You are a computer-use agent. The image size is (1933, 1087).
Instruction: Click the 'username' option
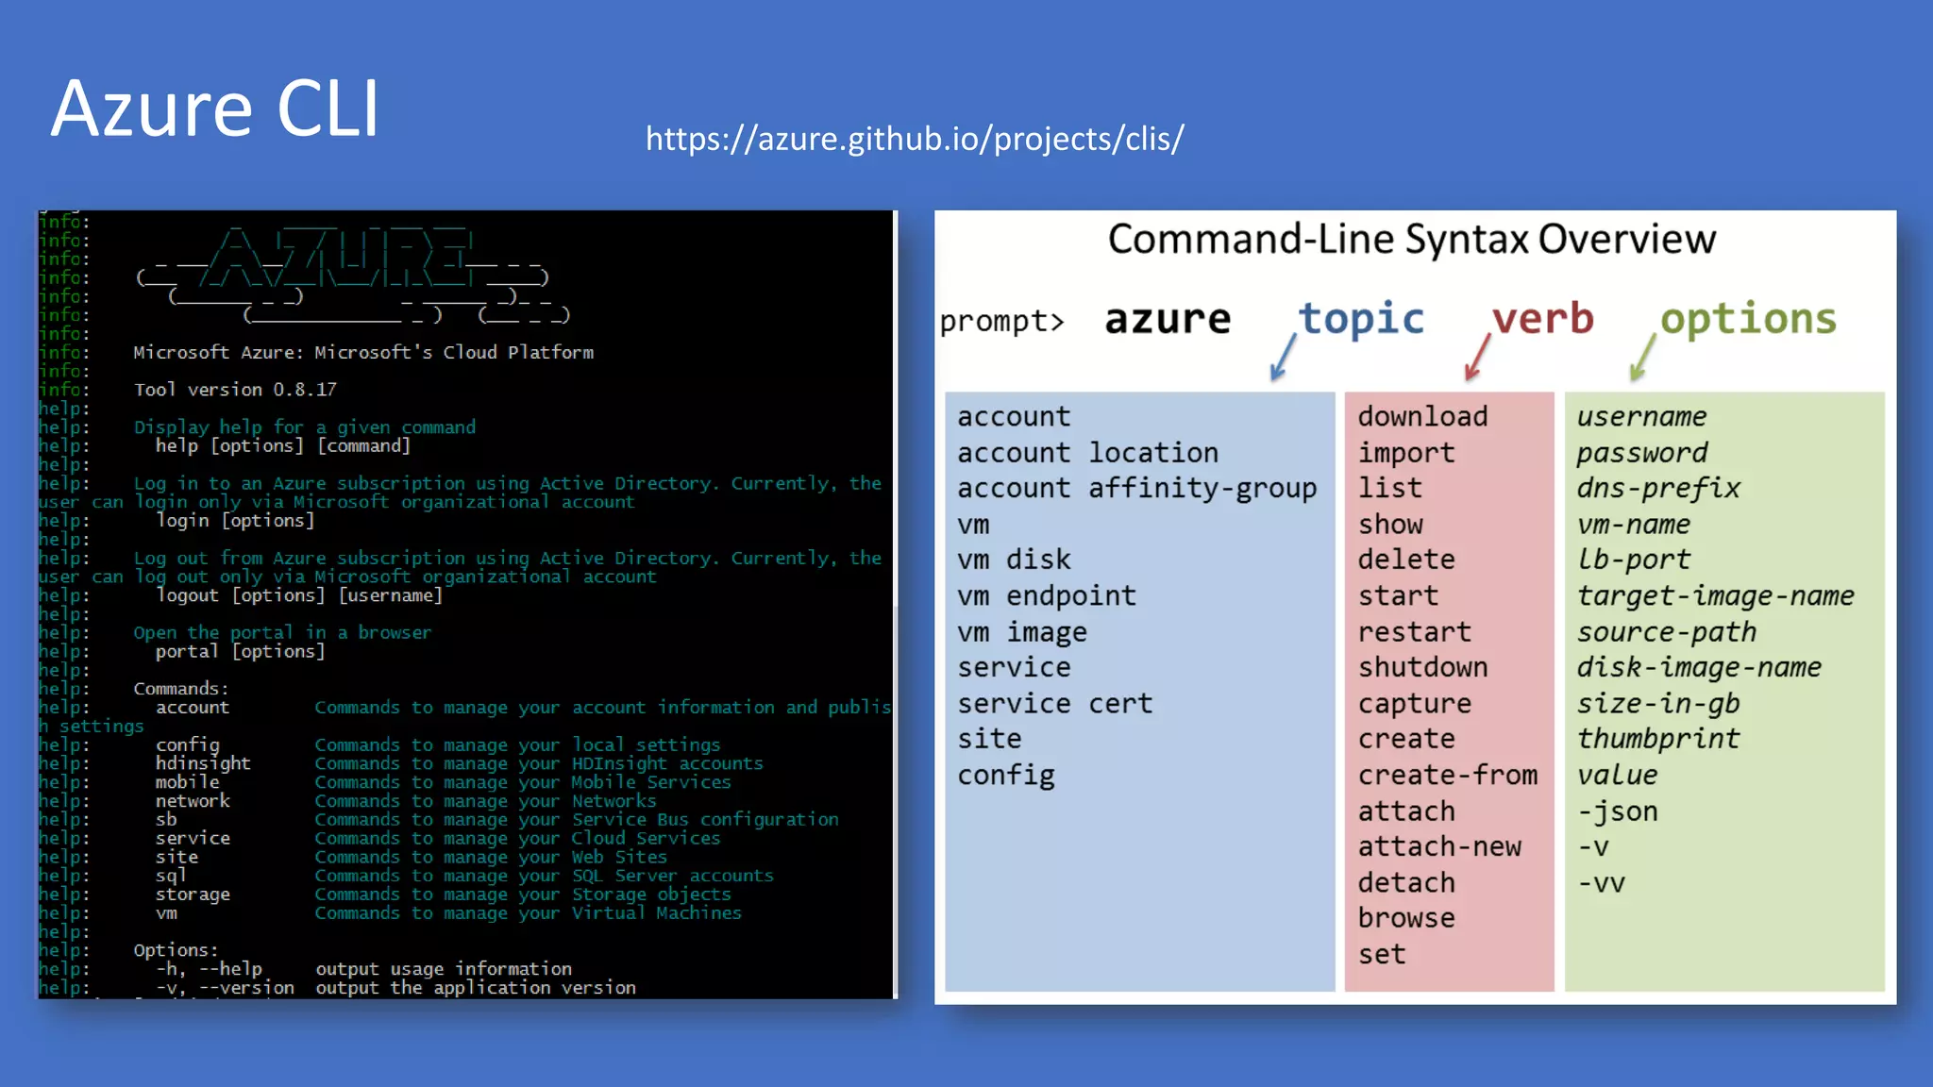pyautogui.click(x=1641, y=416)
